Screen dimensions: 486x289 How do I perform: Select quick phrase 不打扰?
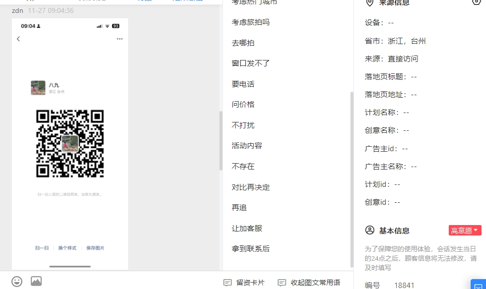tap(243, 125)
